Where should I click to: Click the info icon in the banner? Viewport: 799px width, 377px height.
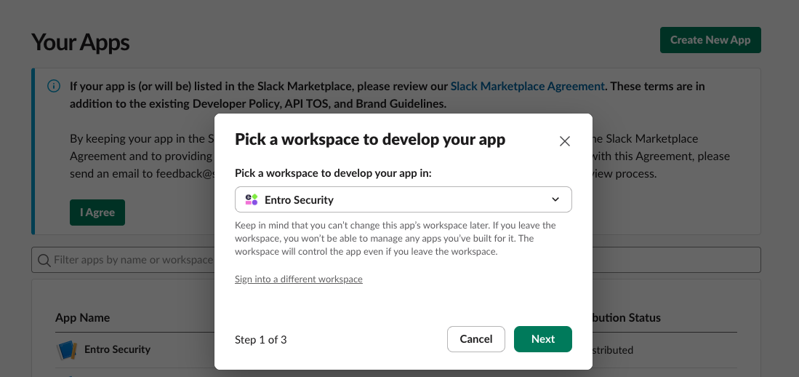point(54,86)
